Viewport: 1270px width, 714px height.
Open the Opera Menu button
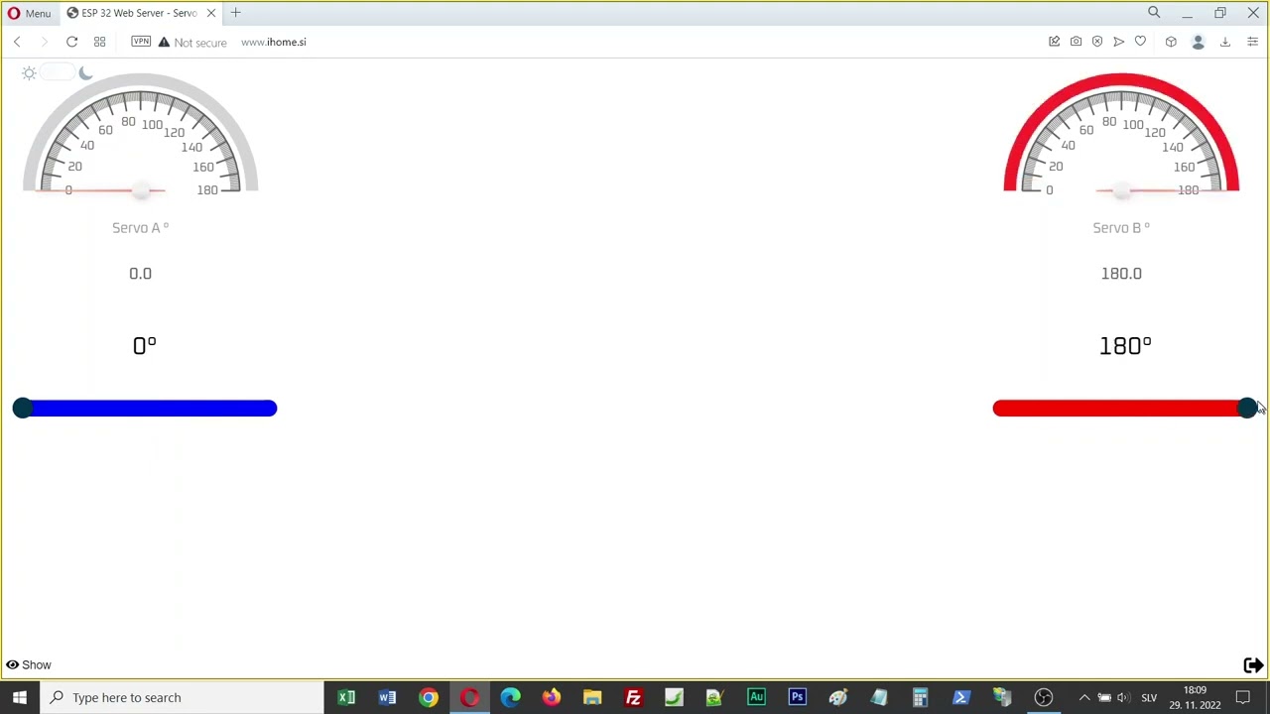[30, 13]
